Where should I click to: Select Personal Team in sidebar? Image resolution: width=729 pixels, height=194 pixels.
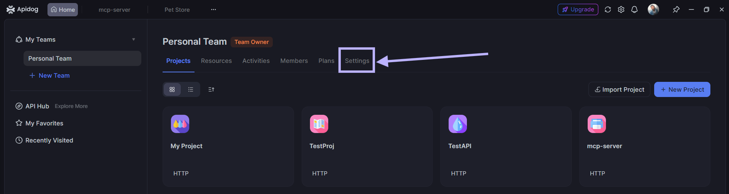pos(82,58)
